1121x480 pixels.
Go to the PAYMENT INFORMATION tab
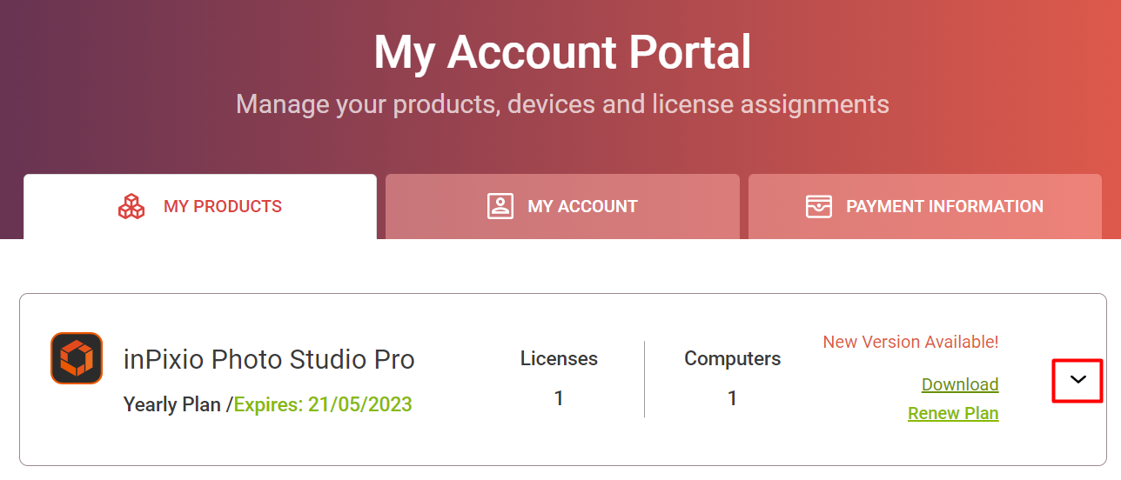pos(925,207)
